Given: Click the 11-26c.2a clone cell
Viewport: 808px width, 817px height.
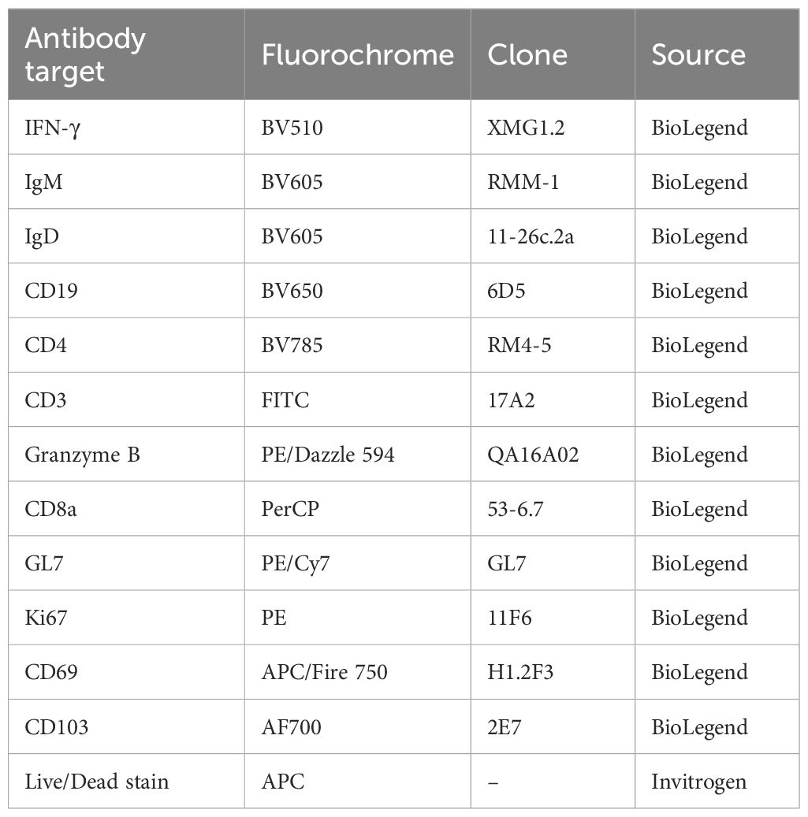Looking at the screenshot, I should click(x=553, y=236).
